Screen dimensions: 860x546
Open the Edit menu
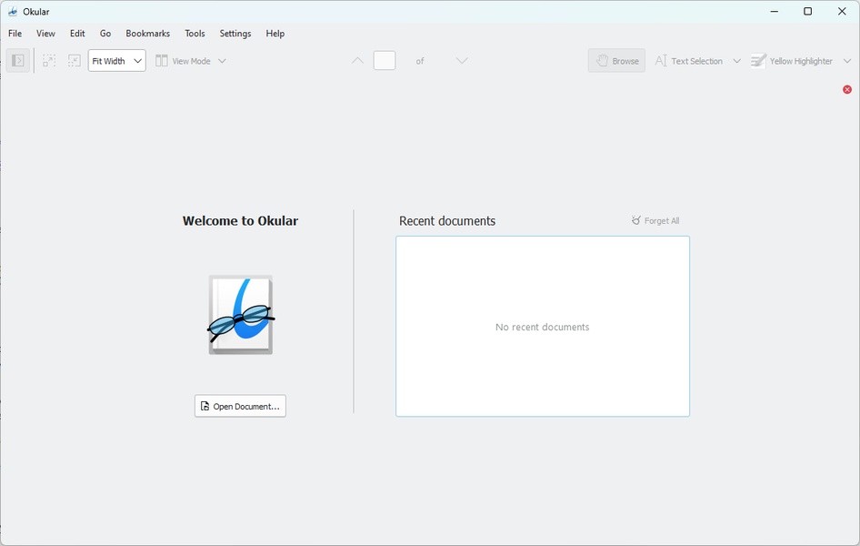(x=77, y=34)
